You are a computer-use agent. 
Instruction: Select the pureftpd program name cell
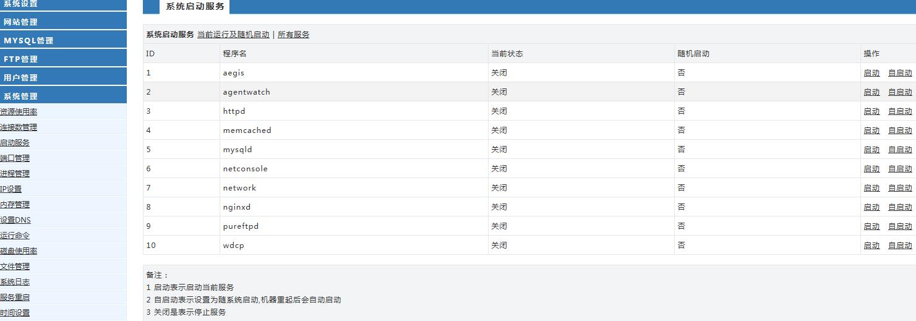(354, 226)
